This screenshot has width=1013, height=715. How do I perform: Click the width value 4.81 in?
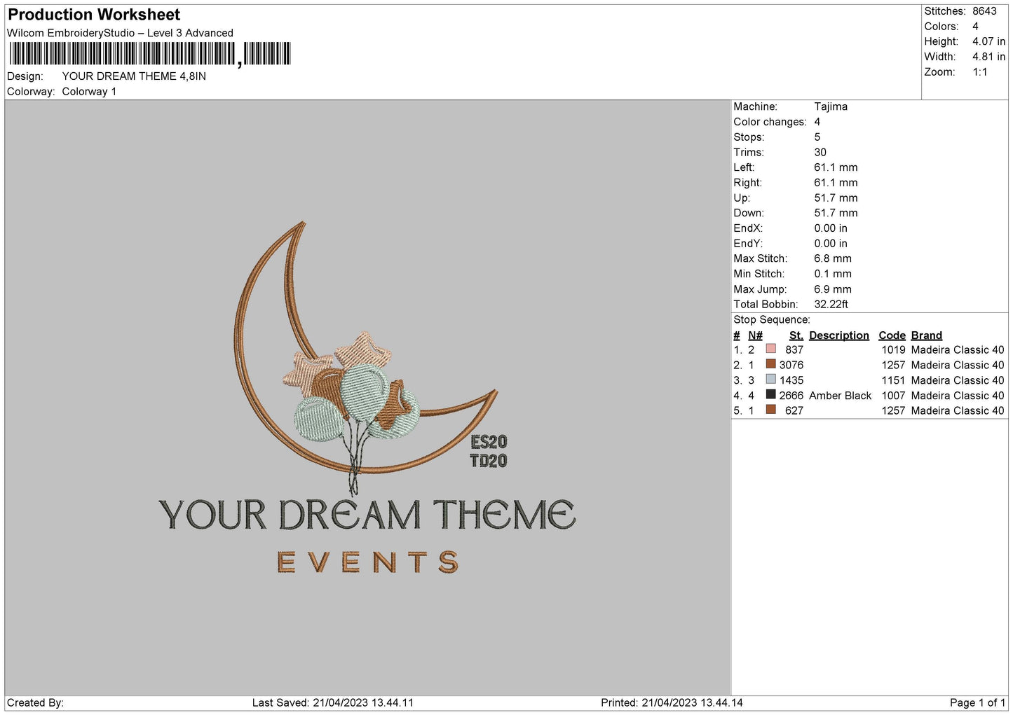pos(988,57)
